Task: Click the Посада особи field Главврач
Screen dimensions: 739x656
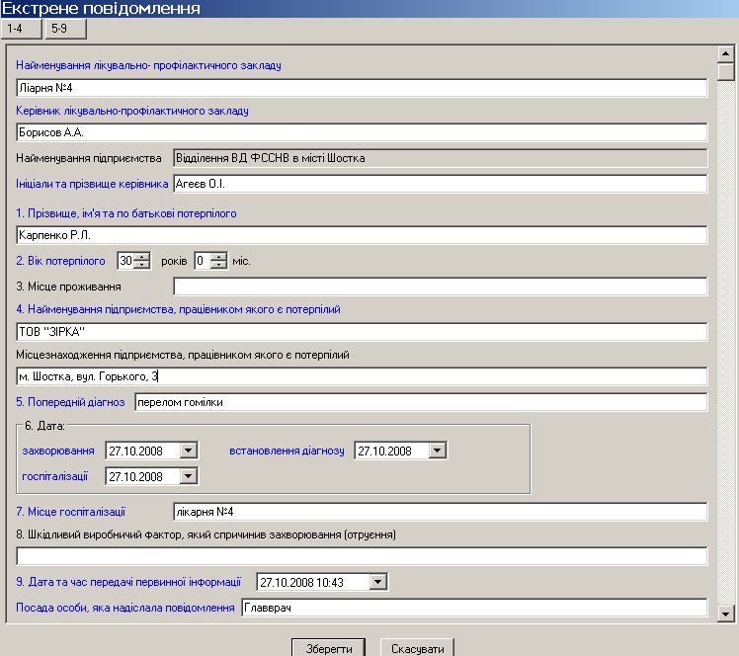Action: click(x=474, y=608)
